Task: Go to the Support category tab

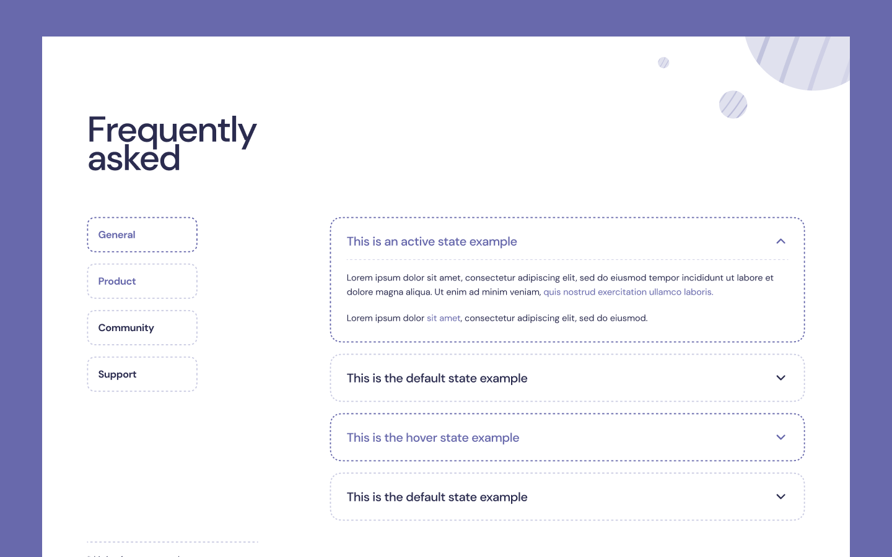Action: [x=142, y=374]
